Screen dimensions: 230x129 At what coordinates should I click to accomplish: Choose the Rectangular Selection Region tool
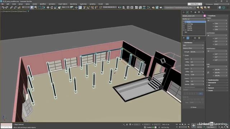(40, 8)
